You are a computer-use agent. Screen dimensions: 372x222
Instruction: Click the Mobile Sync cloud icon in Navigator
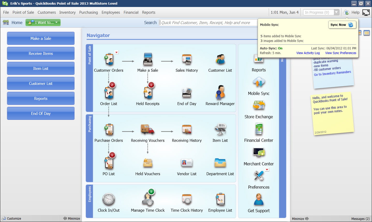259,82
